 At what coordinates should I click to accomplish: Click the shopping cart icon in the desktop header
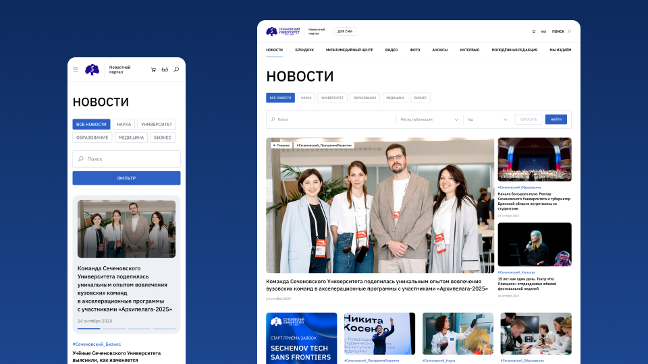click(x=533, y=32)
